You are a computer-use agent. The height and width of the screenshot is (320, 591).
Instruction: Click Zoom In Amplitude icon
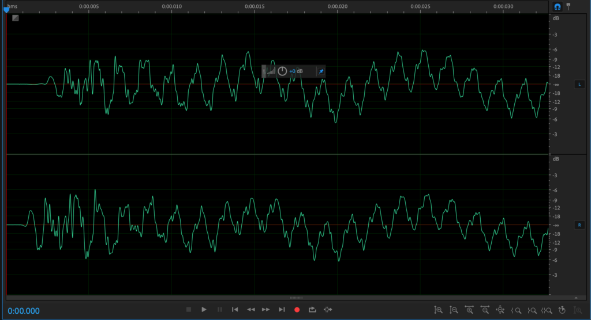tap(439, 310)
